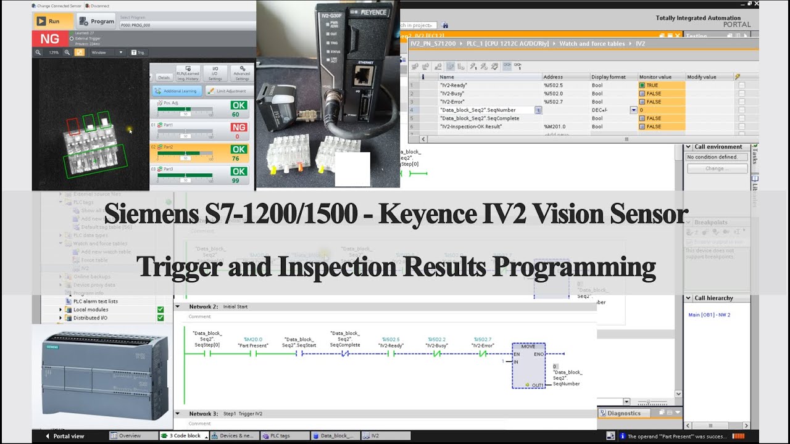Open the PLC tags tab
The width and height of the screenshot is (790, 444).
[285, 435]
